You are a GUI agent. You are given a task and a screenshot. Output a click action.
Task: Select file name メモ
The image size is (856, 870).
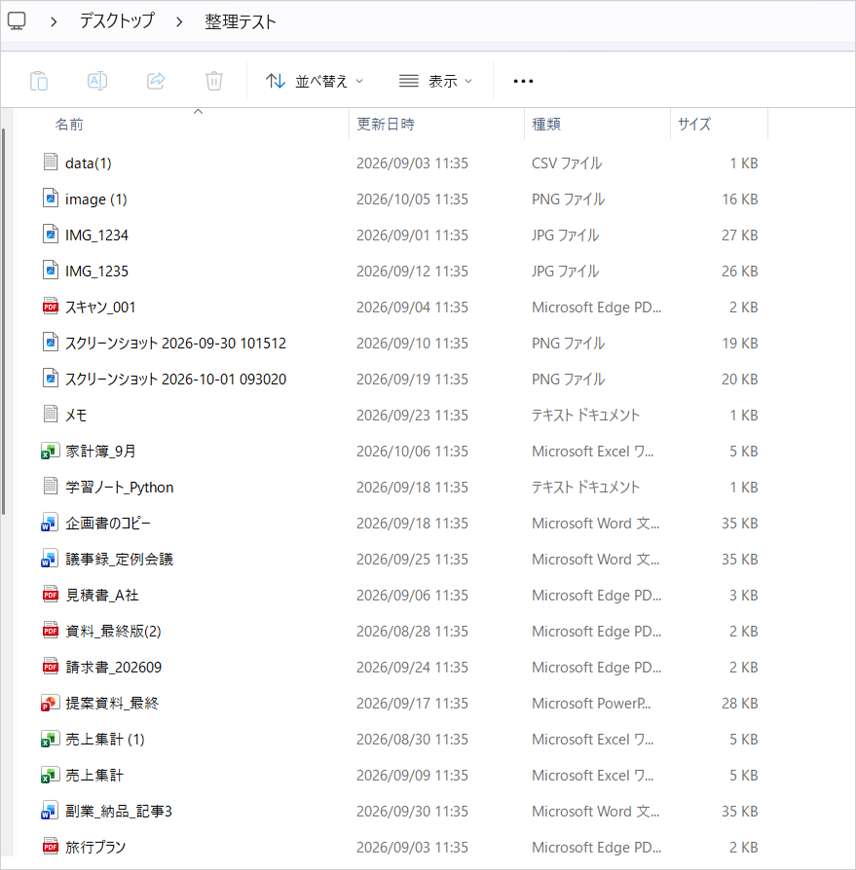(76, 415)
